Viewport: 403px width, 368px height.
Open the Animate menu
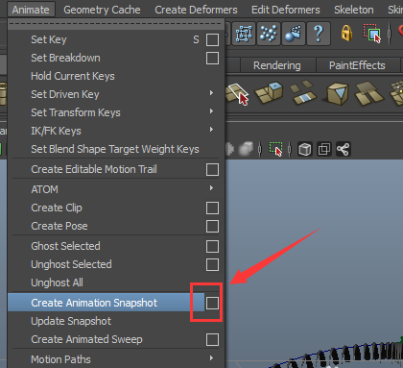pyautogui.click(x=31, y=10)
